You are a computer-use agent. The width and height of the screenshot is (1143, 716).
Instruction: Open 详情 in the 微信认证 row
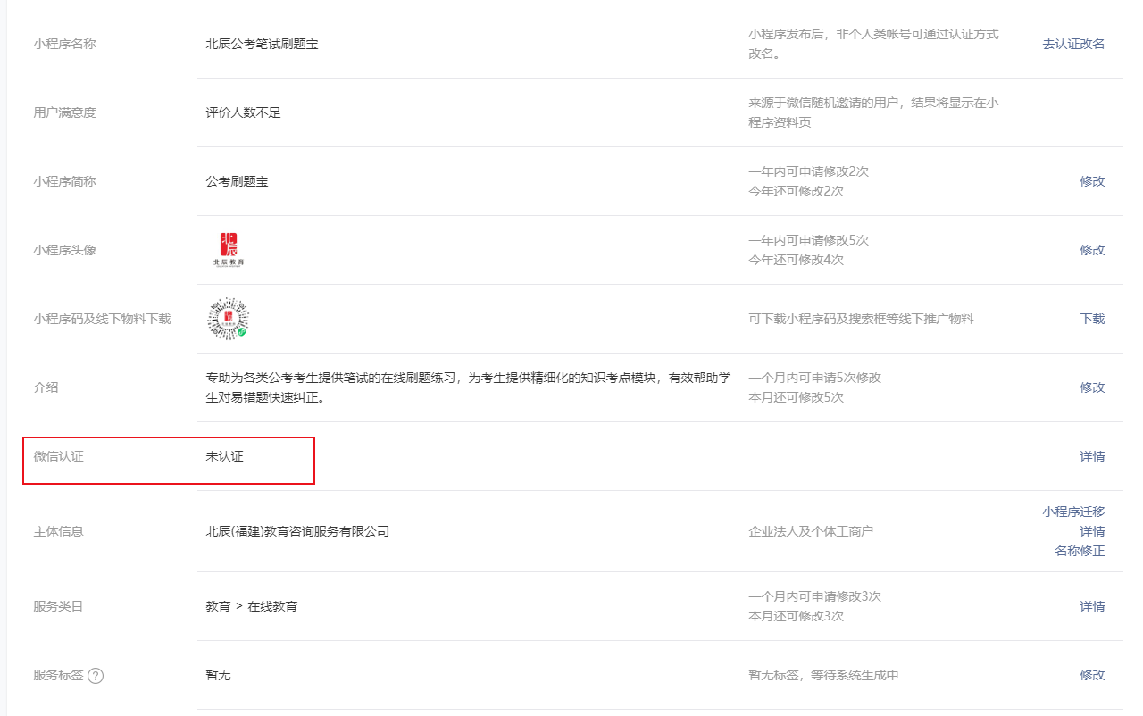tap(1092, 456)
